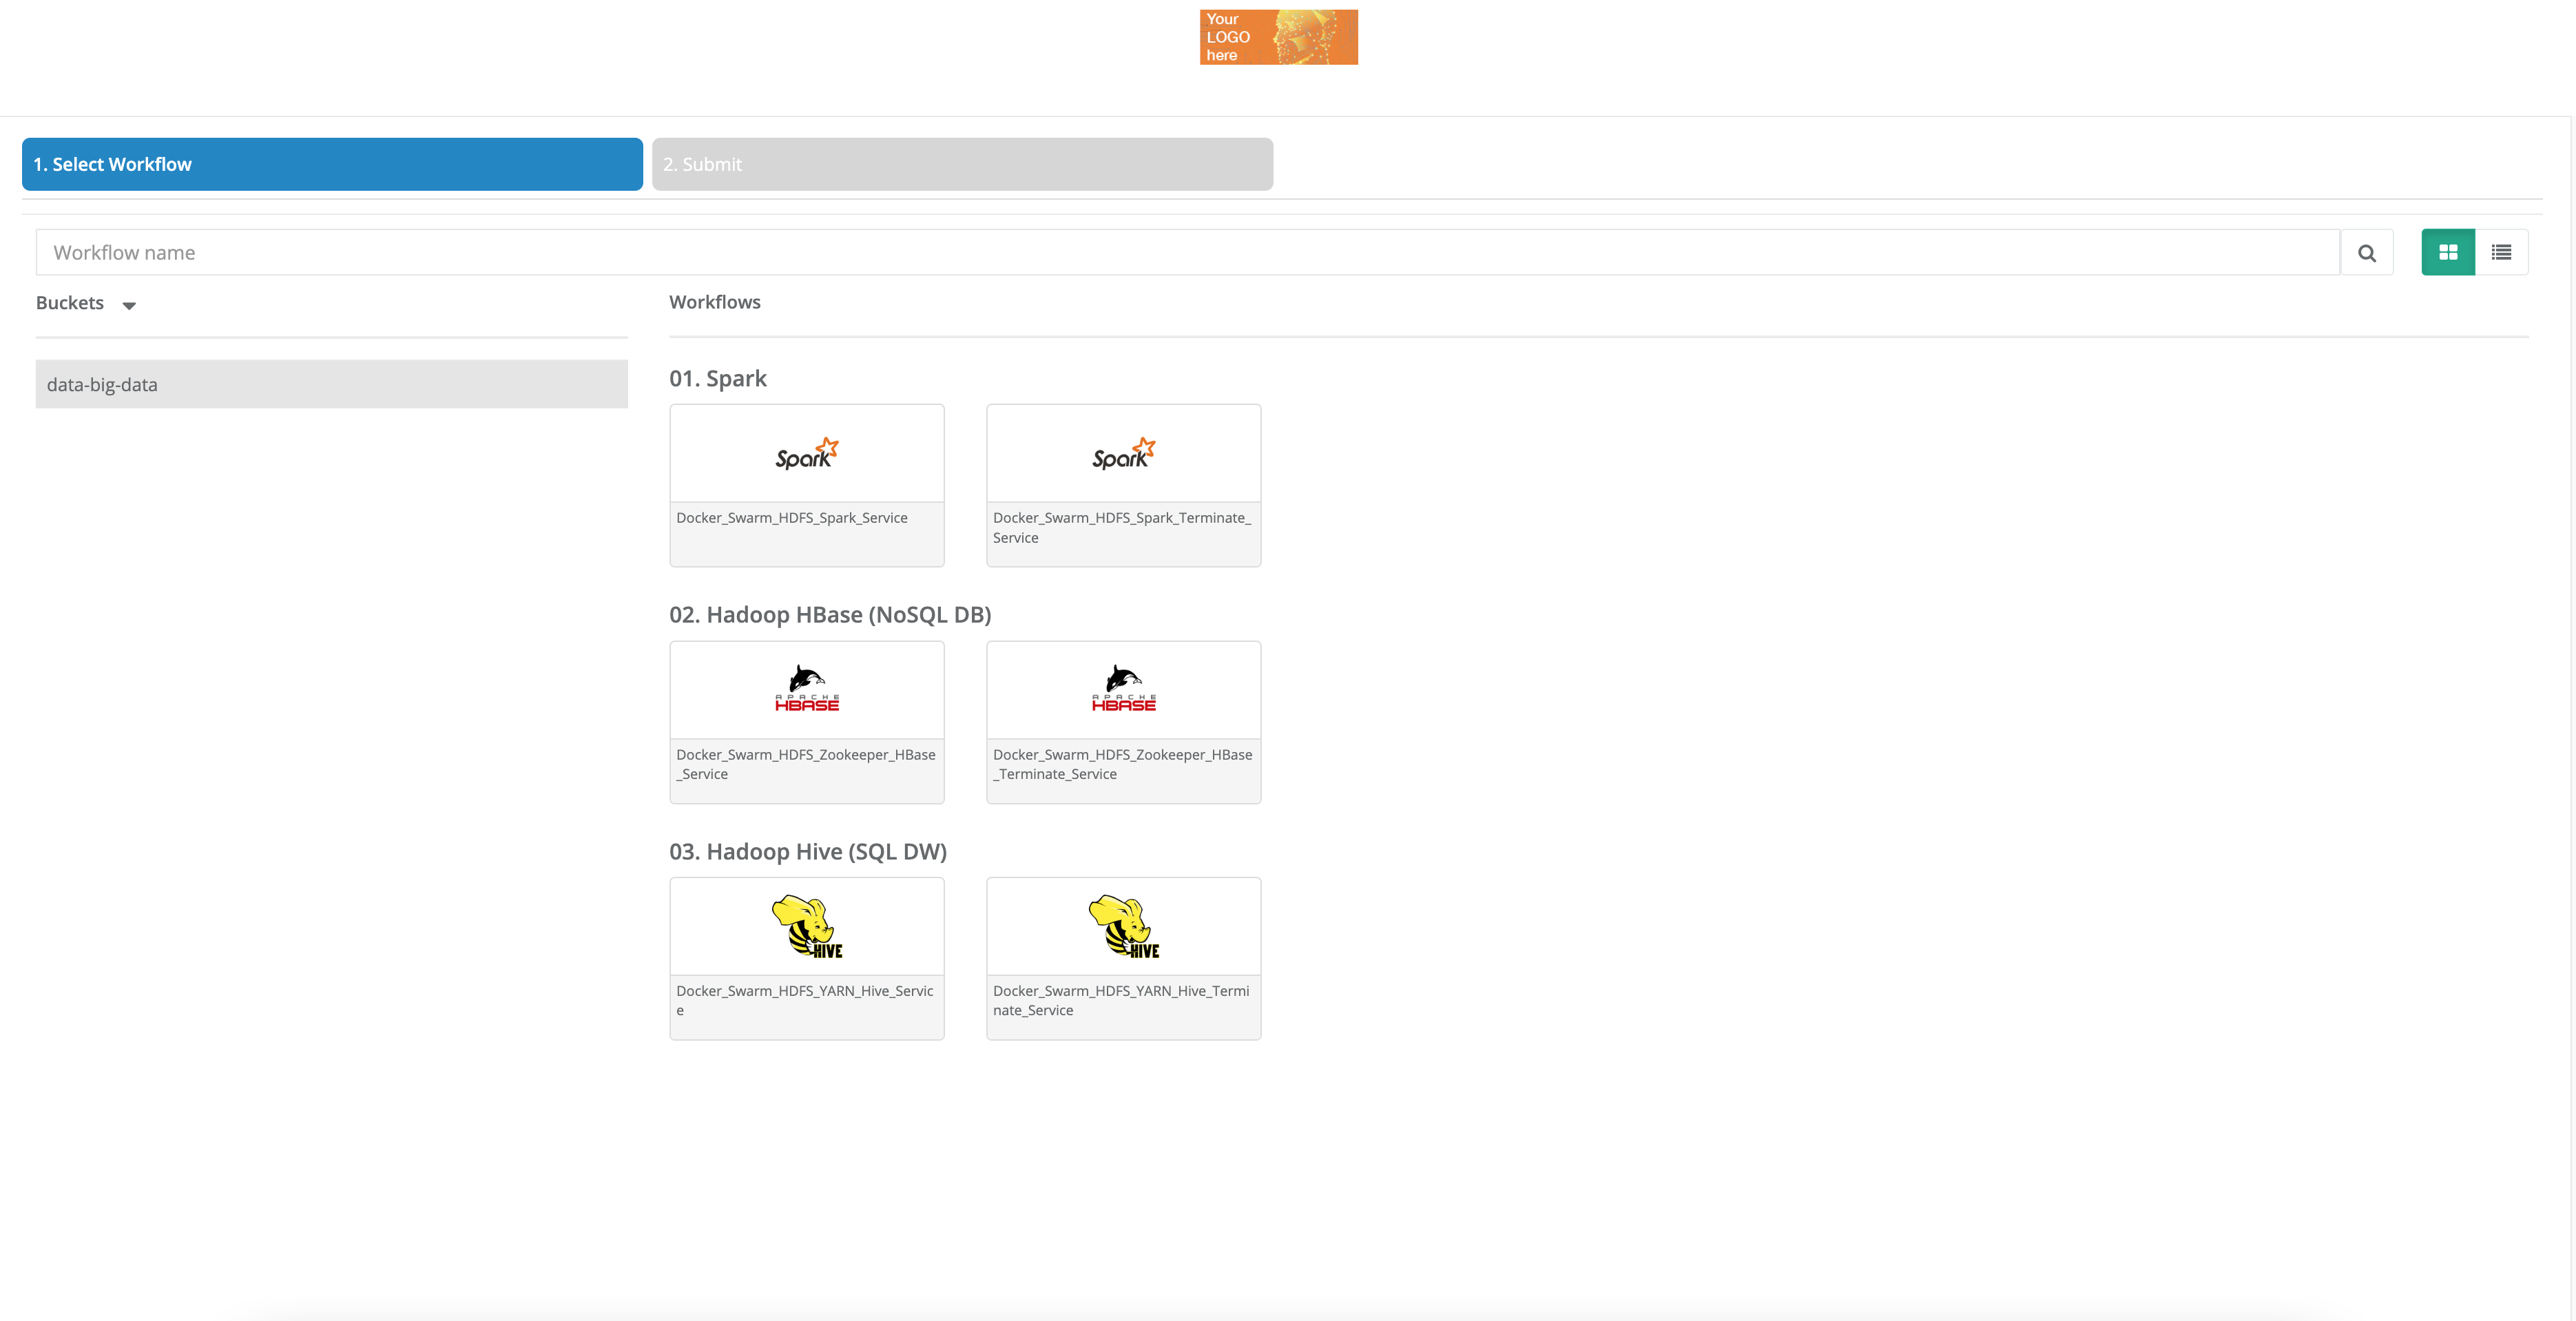Screen dimensions: 2576x1321
Task: Click the Buckets label
Action: (70, 303)
